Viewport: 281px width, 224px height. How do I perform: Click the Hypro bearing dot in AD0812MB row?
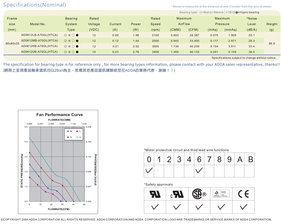click(77, 41)
